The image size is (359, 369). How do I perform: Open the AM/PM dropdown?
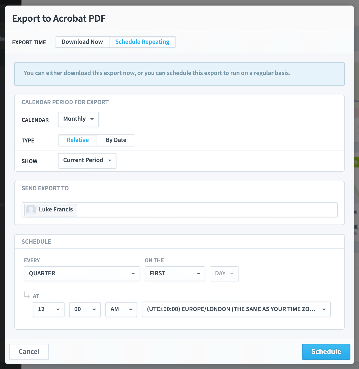tap(121, 309)
